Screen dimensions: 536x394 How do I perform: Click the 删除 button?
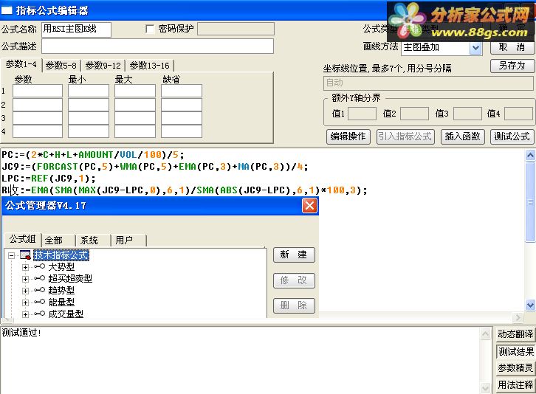click(x=294, y=305)
